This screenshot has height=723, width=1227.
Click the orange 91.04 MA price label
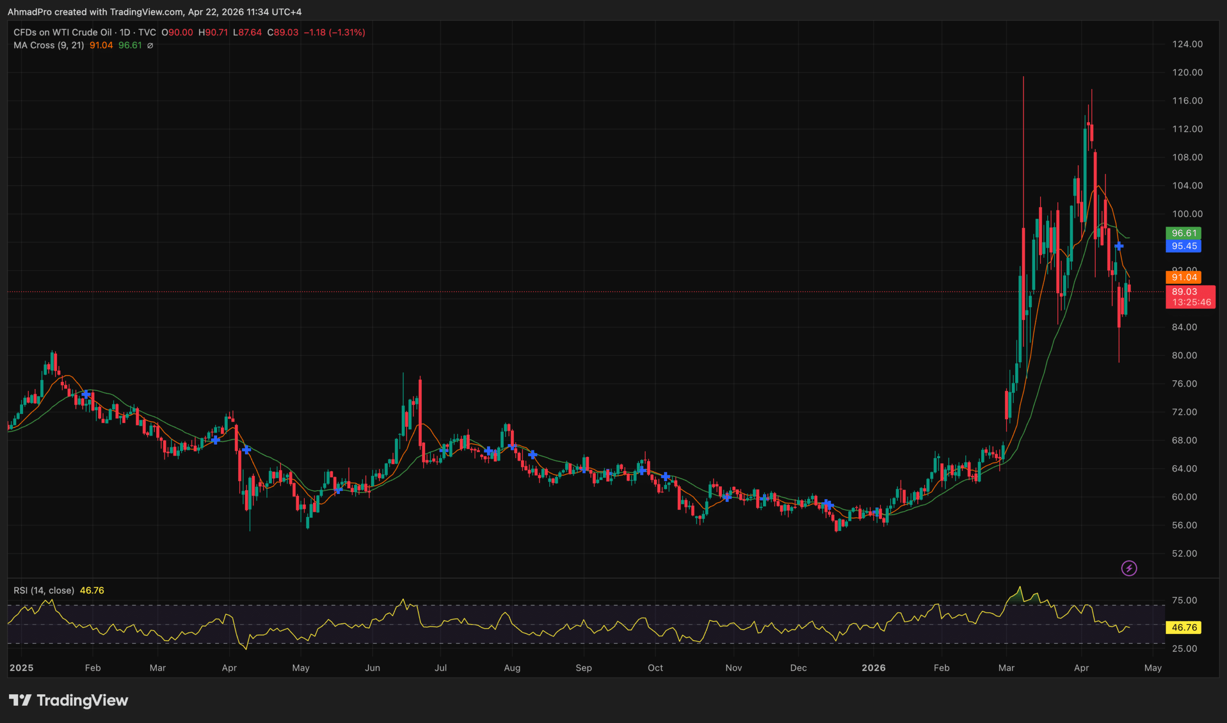[x=1183, y=277]
